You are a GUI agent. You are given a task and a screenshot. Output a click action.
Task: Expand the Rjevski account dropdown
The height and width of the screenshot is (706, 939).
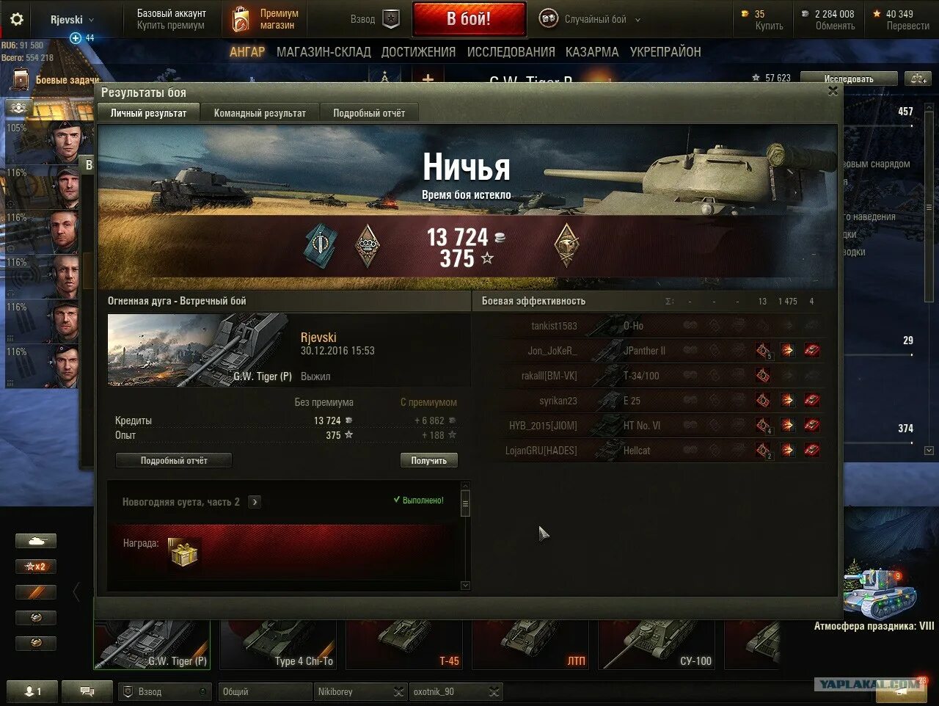(72, 20)
